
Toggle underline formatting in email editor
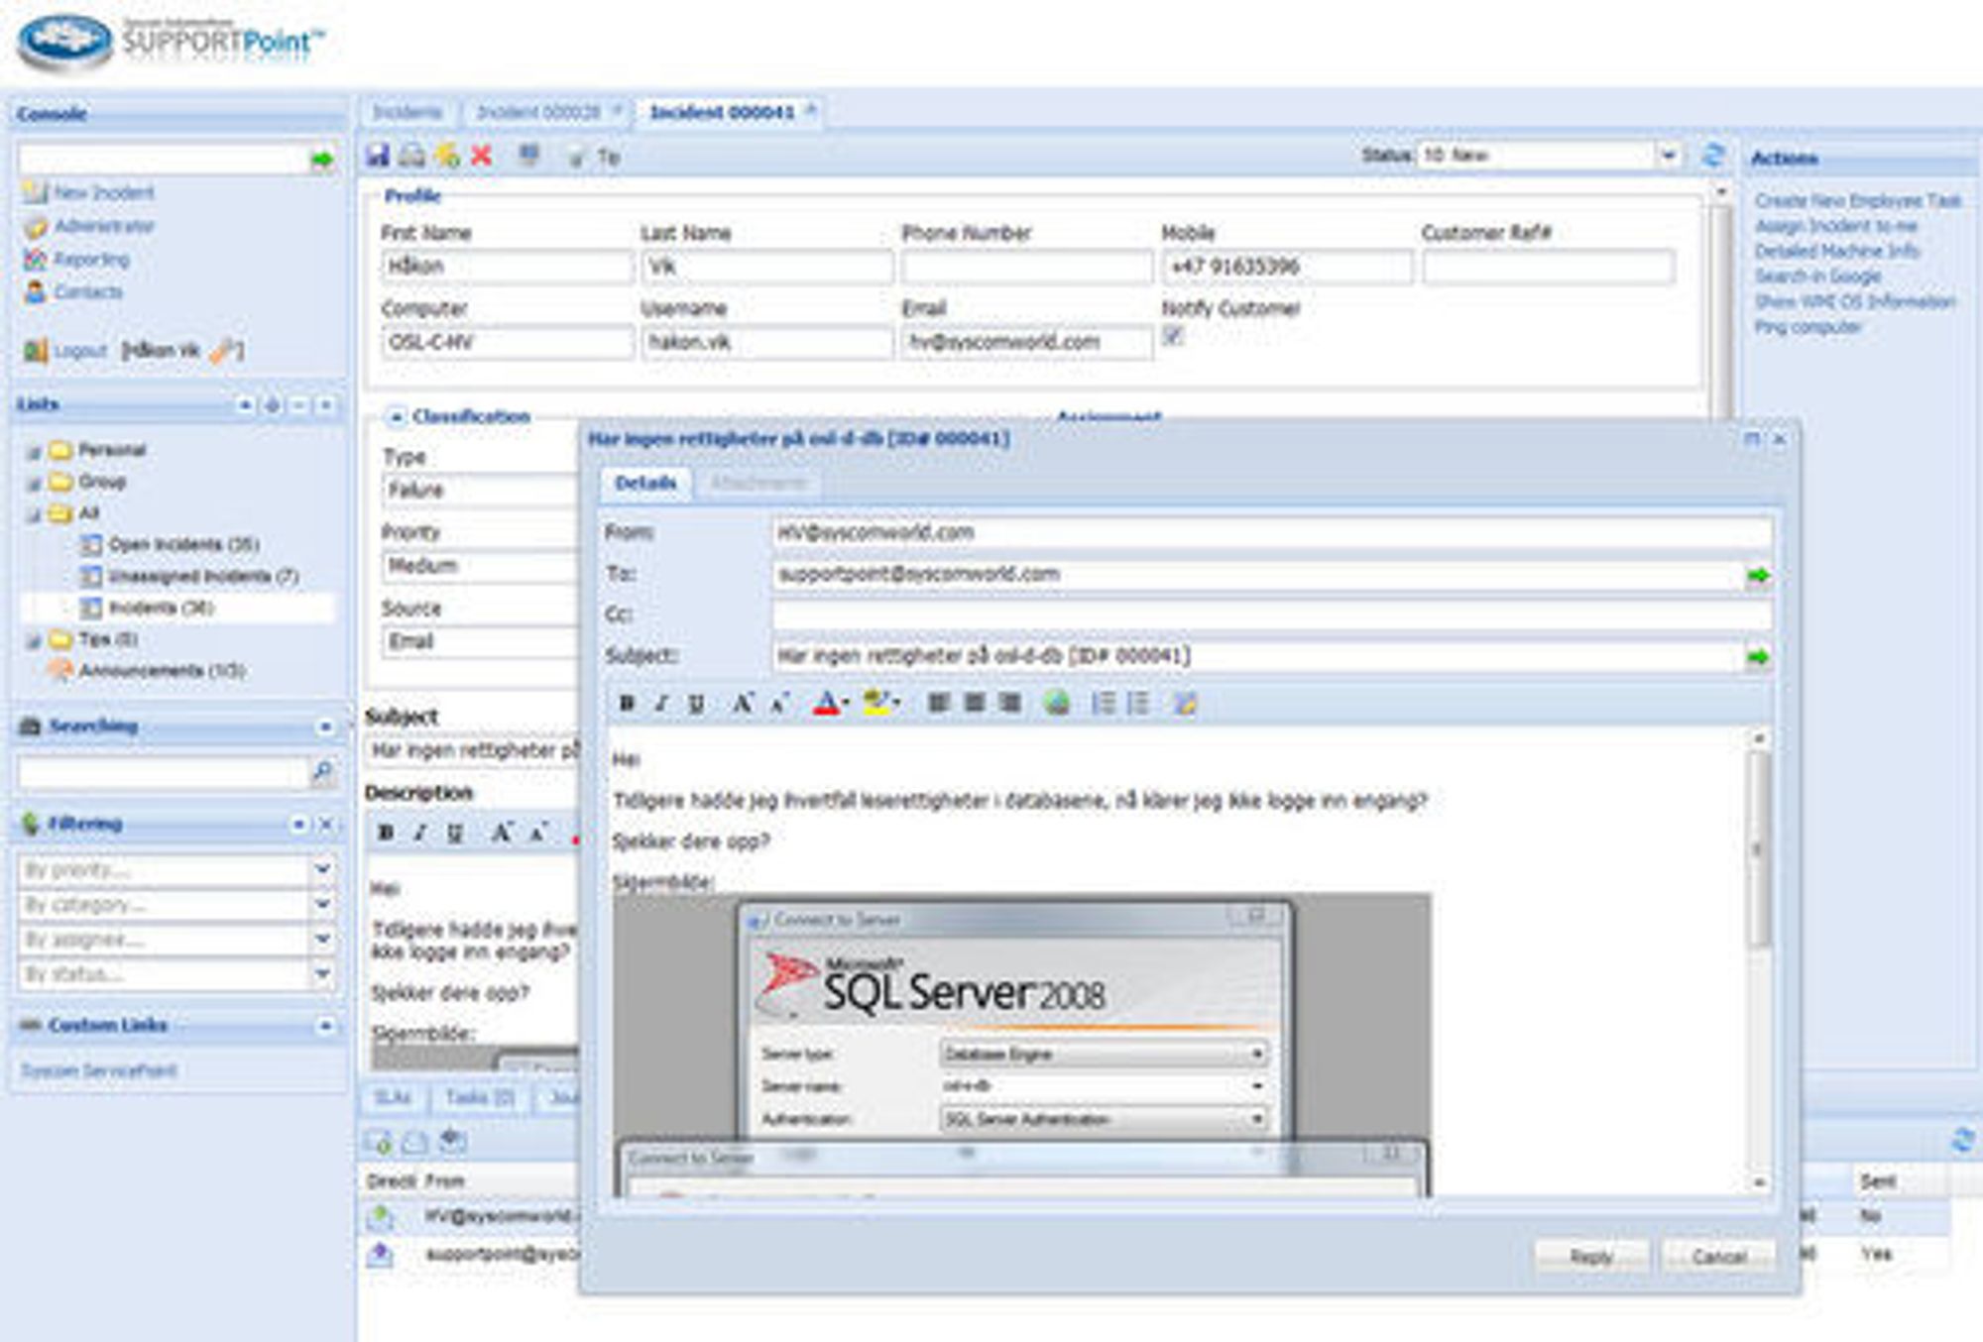(x=696, y=704)
